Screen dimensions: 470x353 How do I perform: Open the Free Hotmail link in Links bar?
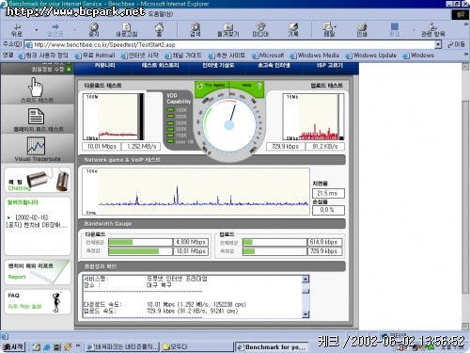pos(95,56)
